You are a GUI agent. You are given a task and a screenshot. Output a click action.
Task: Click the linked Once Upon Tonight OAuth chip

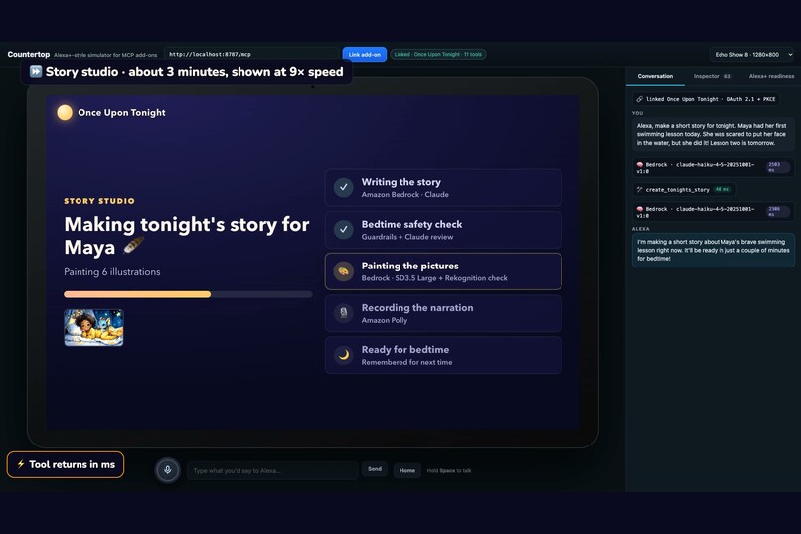point(708,99)
